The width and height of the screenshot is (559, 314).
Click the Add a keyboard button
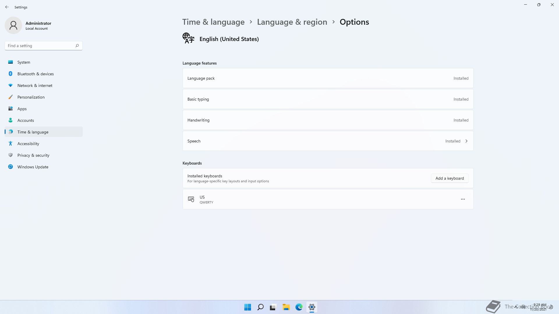pos(450,178)
